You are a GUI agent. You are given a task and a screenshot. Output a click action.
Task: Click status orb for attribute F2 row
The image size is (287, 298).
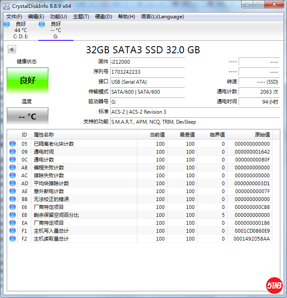pyautogui.click(x=13, y=239)
